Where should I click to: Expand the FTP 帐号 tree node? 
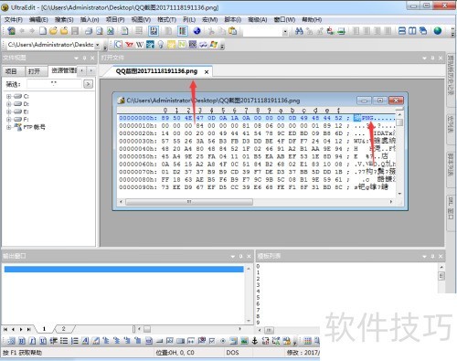pyautogui.click(x=8, y=127)
